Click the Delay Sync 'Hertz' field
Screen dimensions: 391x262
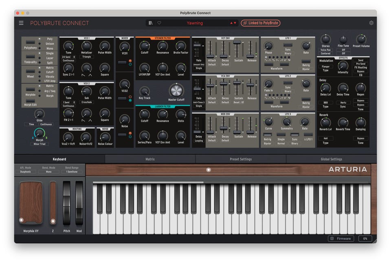pos(343,103)
